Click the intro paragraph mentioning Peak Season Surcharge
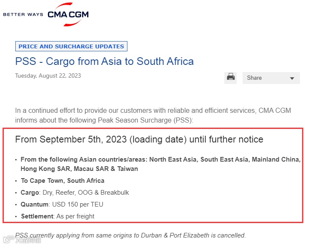This screenshot has width=311, height=246. 153,115
